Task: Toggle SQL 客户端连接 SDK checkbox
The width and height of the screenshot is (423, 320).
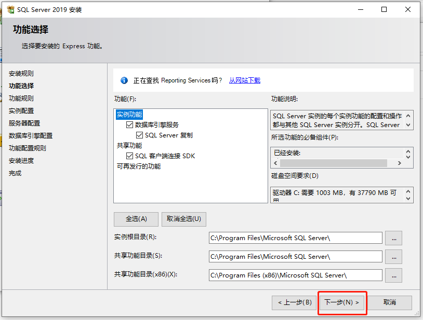Action: (x=129, y=156)
